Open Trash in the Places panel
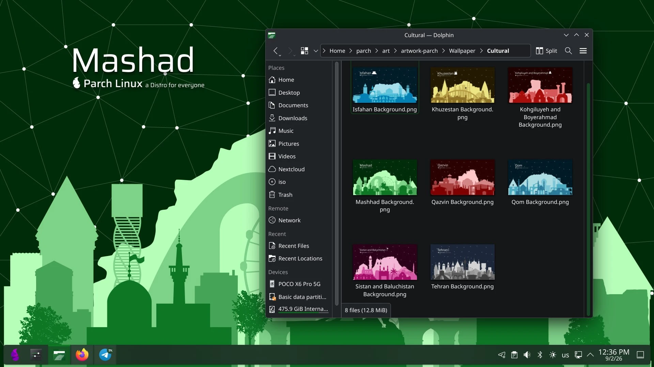 tap(299, 195)
